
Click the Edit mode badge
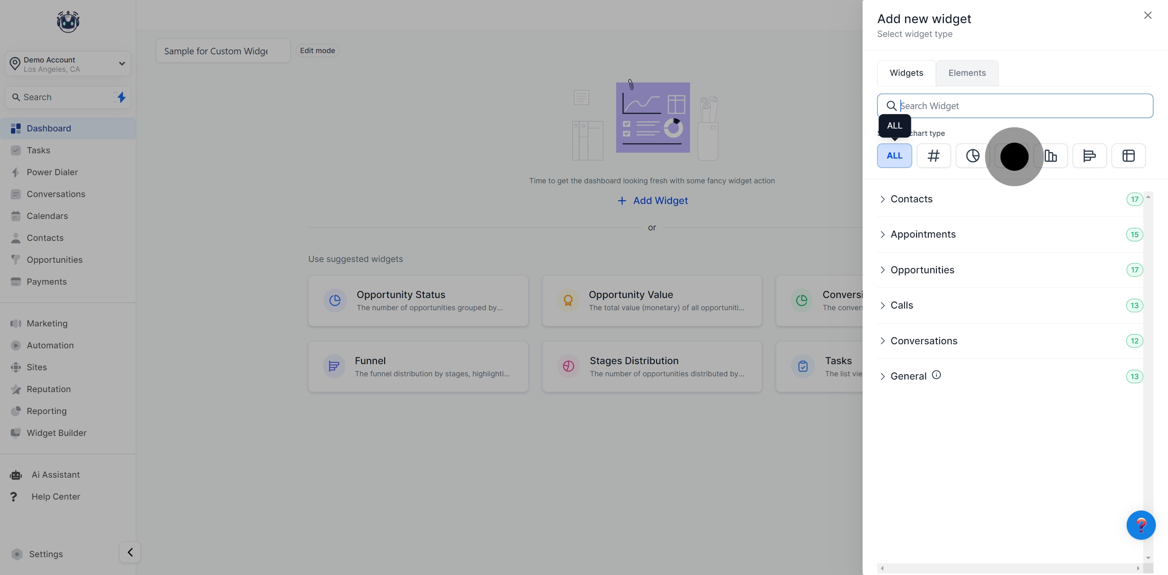318,51
